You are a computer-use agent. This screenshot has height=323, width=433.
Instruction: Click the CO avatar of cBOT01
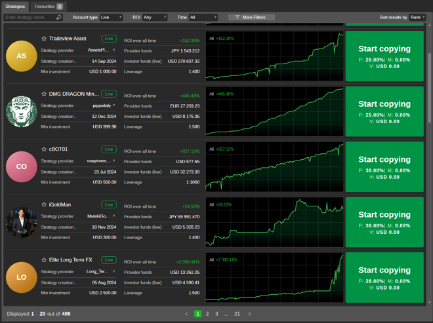click(22, 166)
